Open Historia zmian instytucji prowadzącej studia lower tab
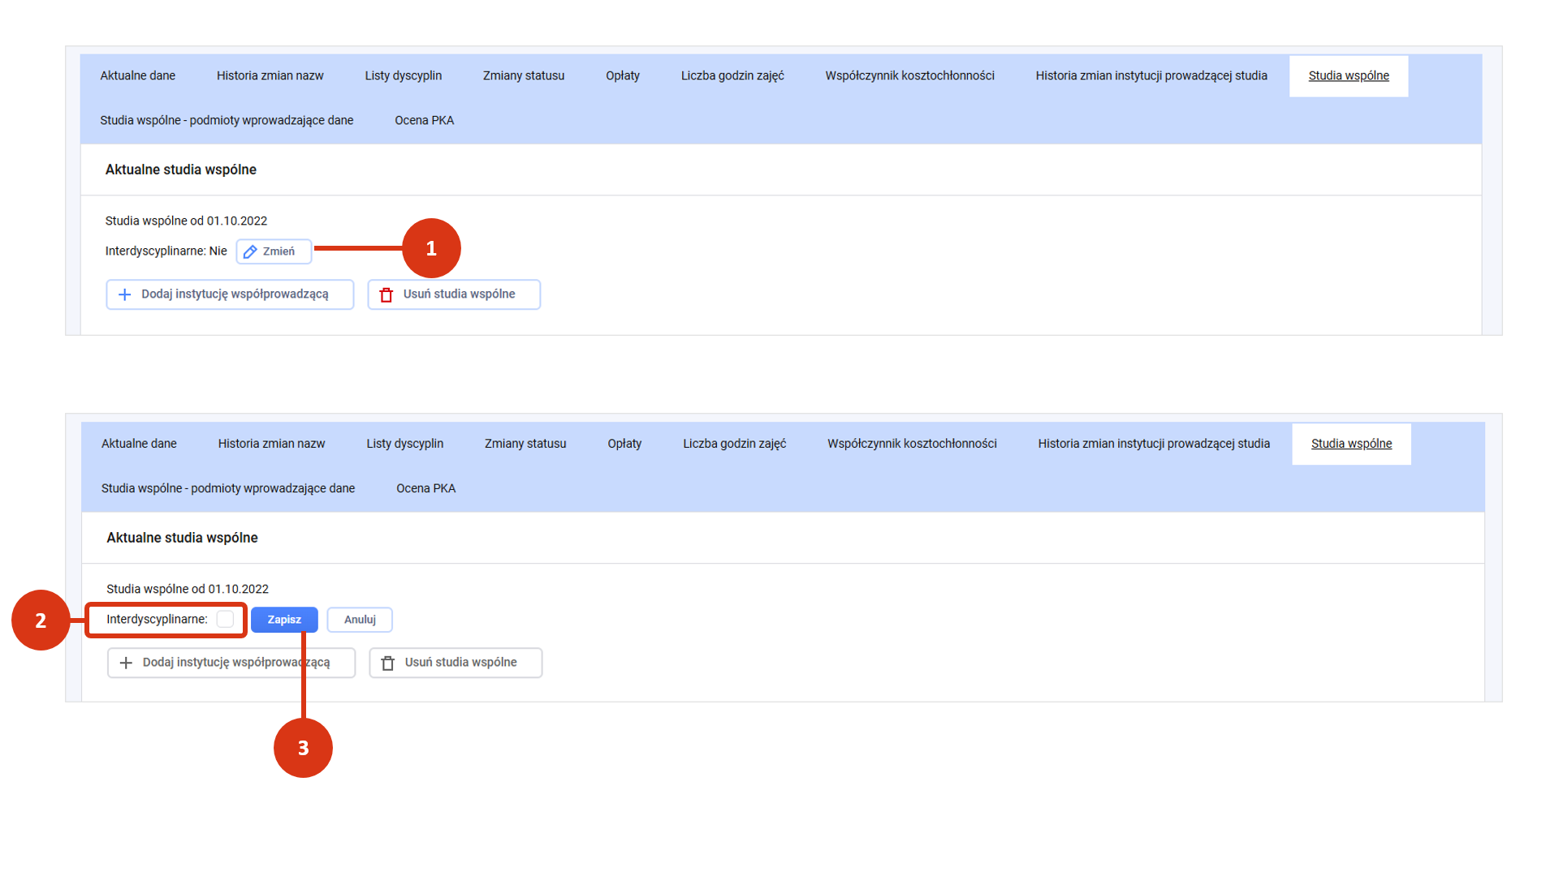This screenshot has width=1559, height=876. pyautogui.click(x=1153, y=444)
